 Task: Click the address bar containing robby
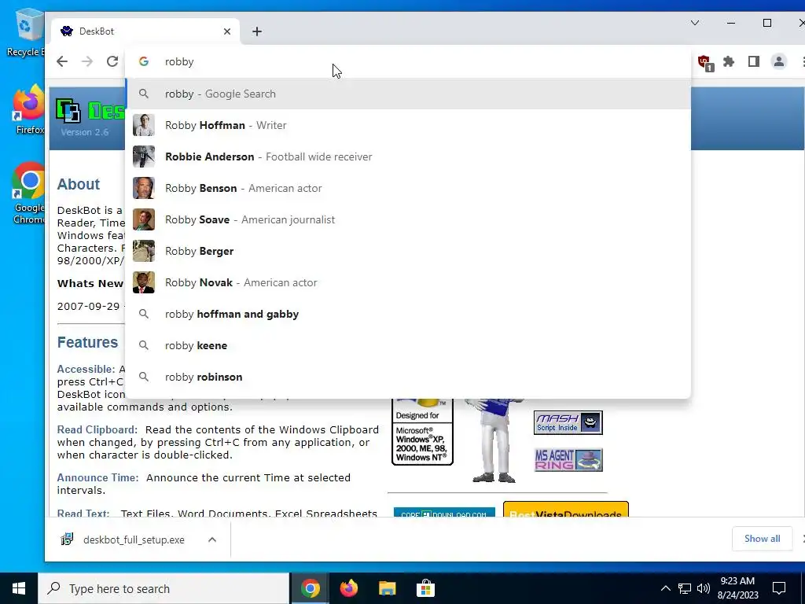408,61
